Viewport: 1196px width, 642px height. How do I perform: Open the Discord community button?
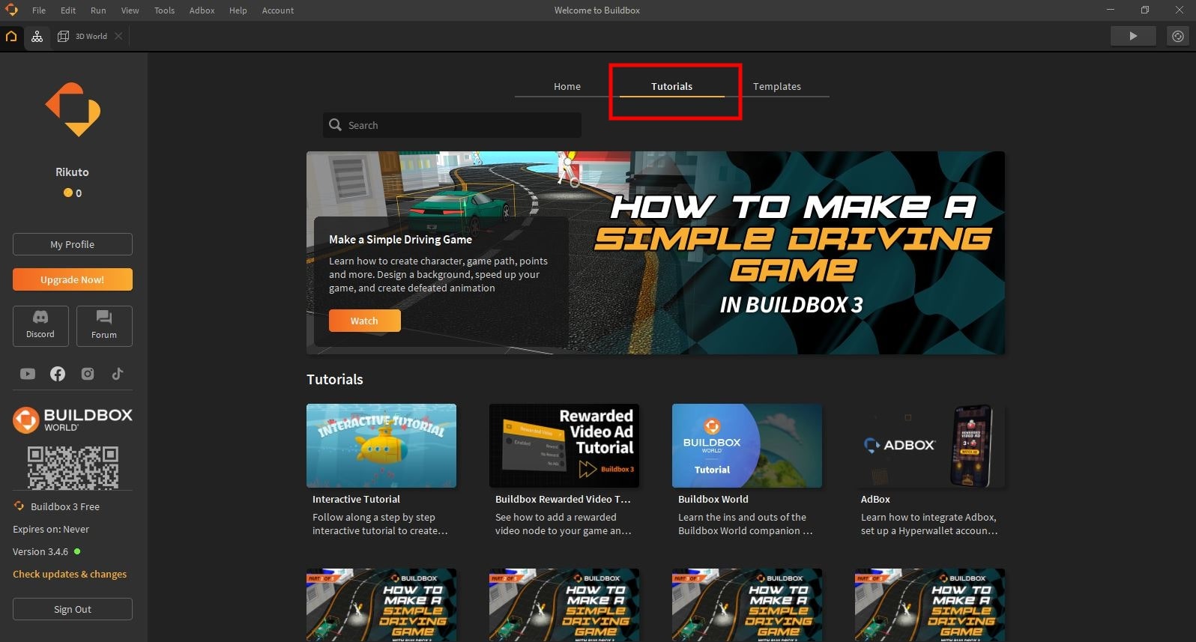click(x=40, y=326)
